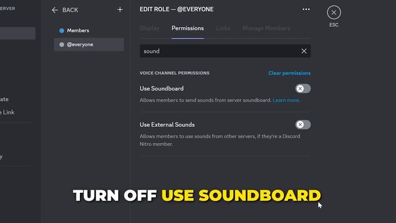Toggle the Use External Sounds permission
The image size is (396, 223).
tap(303, 125)
